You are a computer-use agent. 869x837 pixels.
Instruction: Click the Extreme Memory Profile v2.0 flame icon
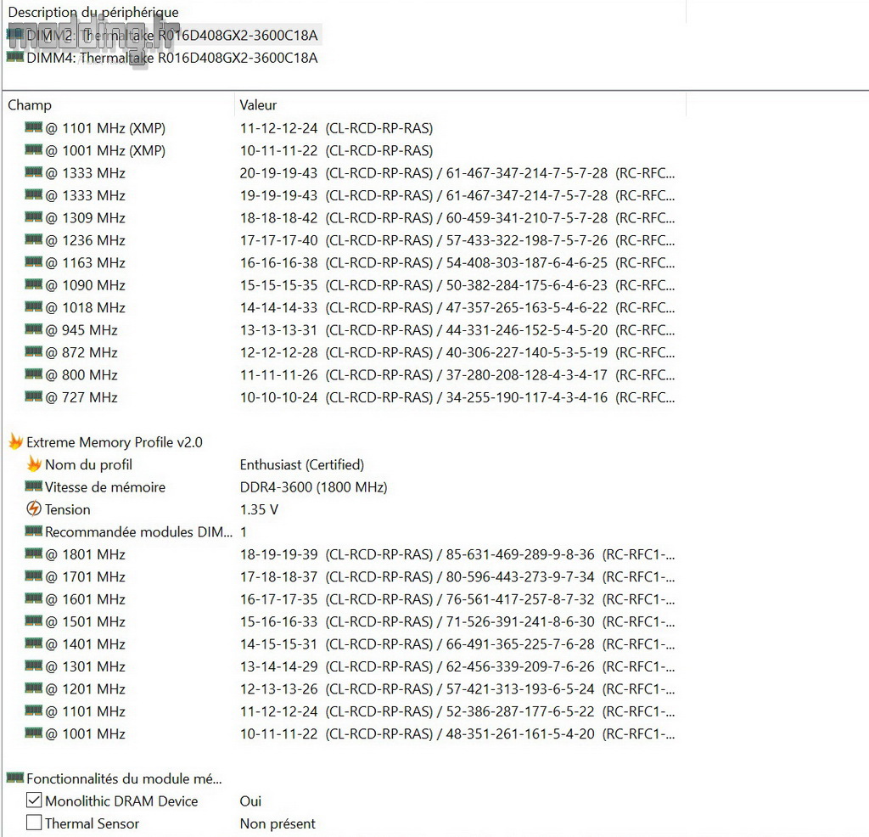[15, 441]
